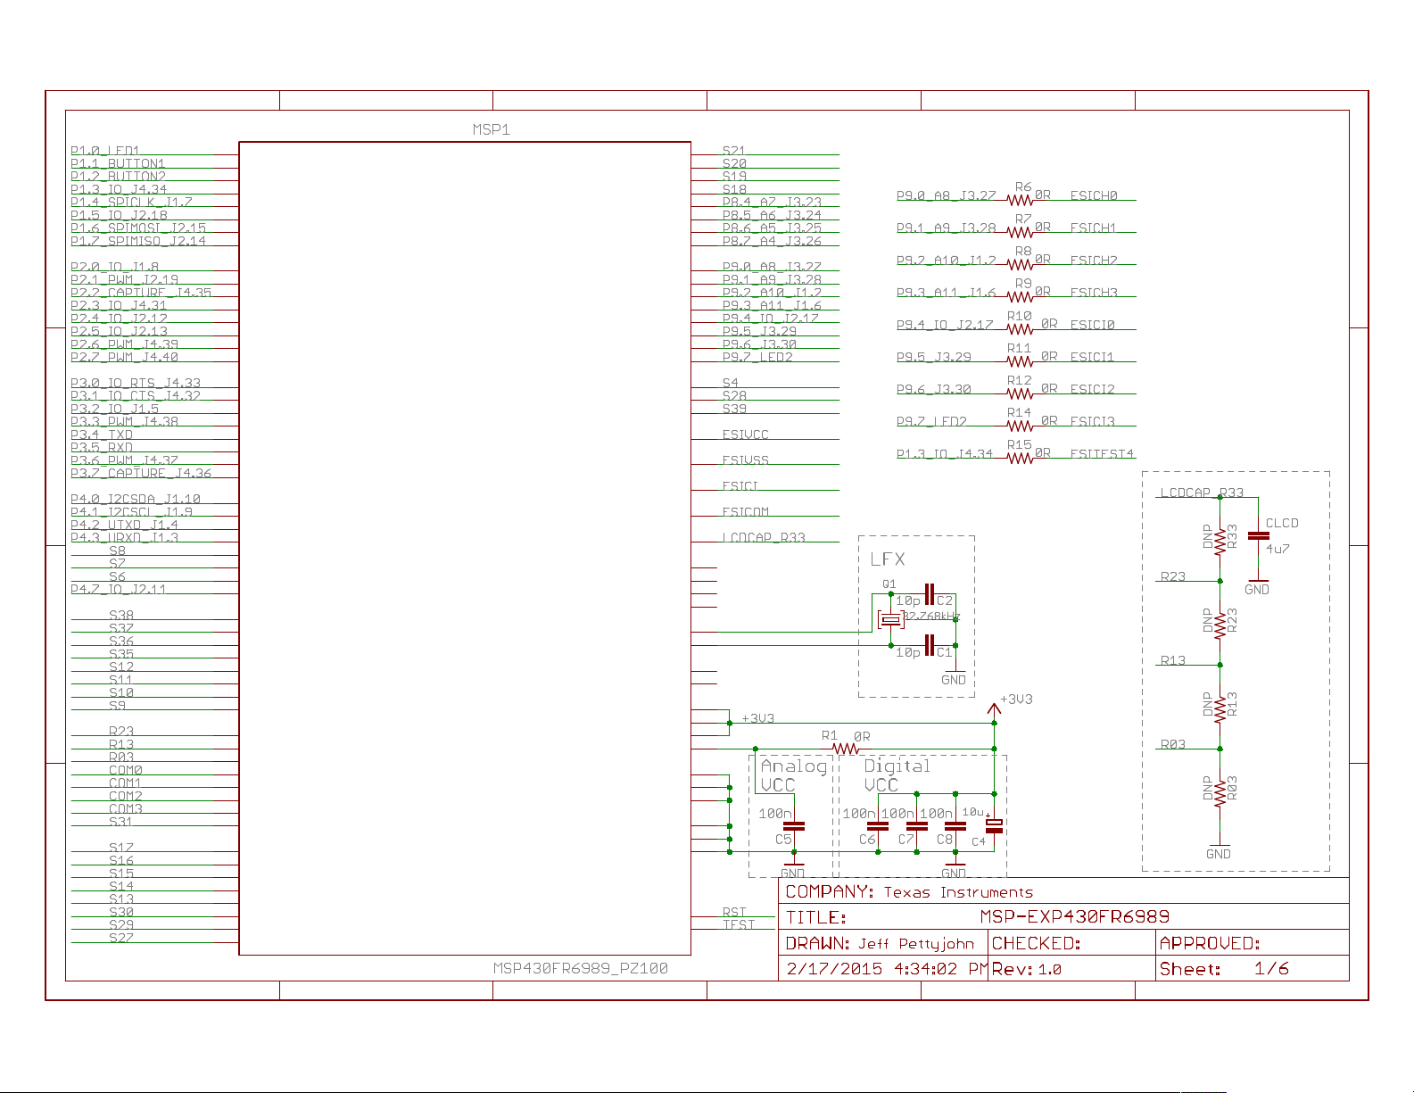Click the P1.0_LED1 pin label

[x=105, y=151]
